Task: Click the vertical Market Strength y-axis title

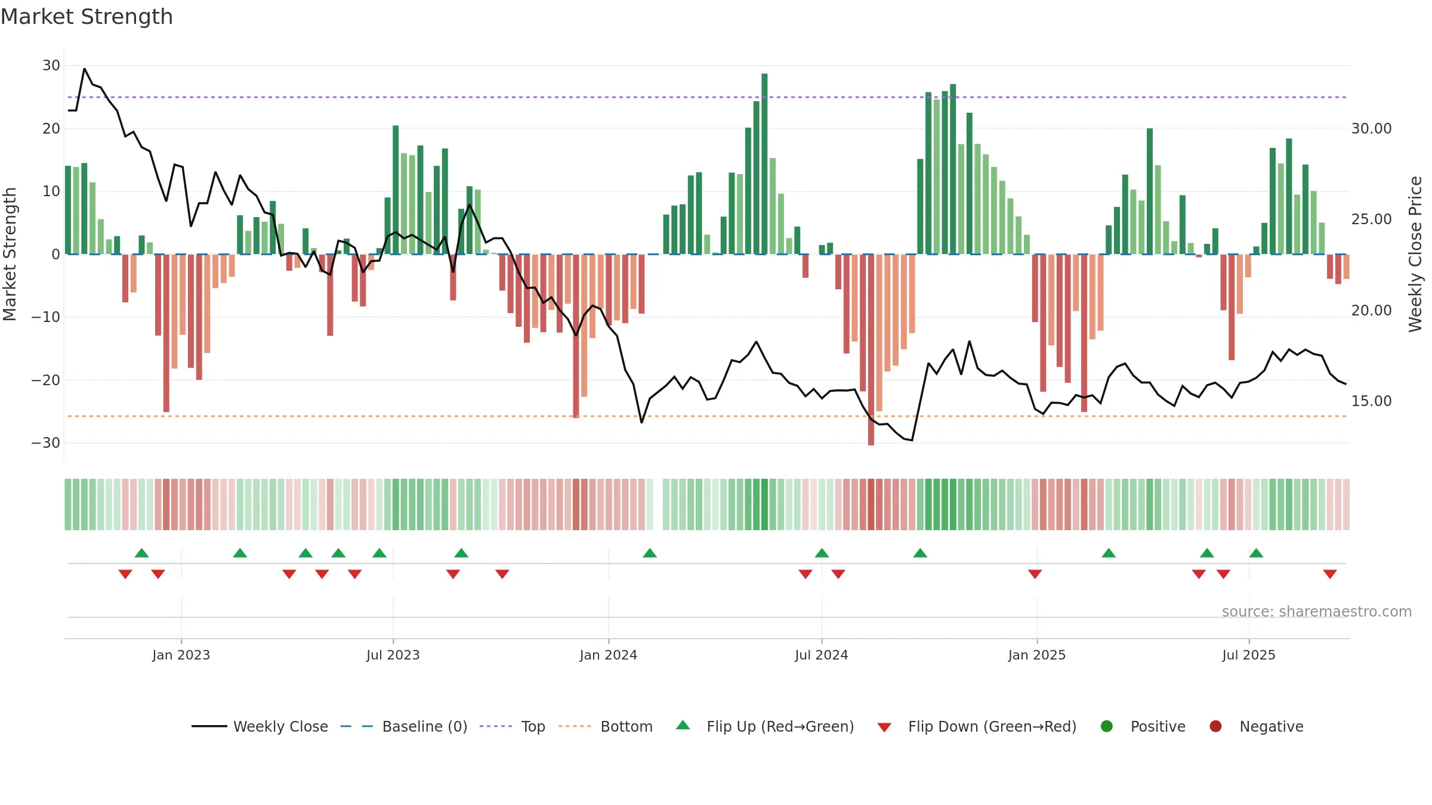Action: point(10,254)
